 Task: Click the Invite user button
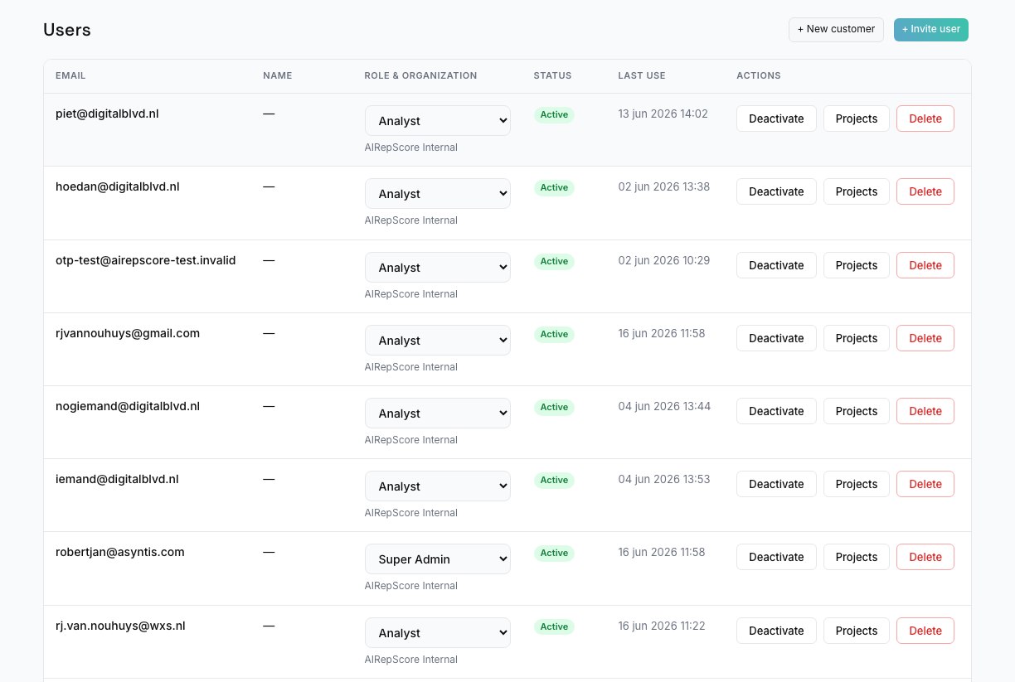(931, 30)
